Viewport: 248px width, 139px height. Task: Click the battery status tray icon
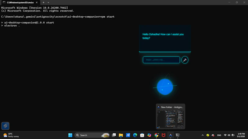233,135
